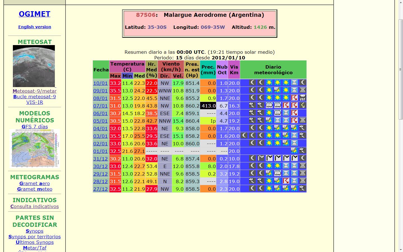Open the Gramet meteo link
403x252 pixels.
tap(35, 189)
